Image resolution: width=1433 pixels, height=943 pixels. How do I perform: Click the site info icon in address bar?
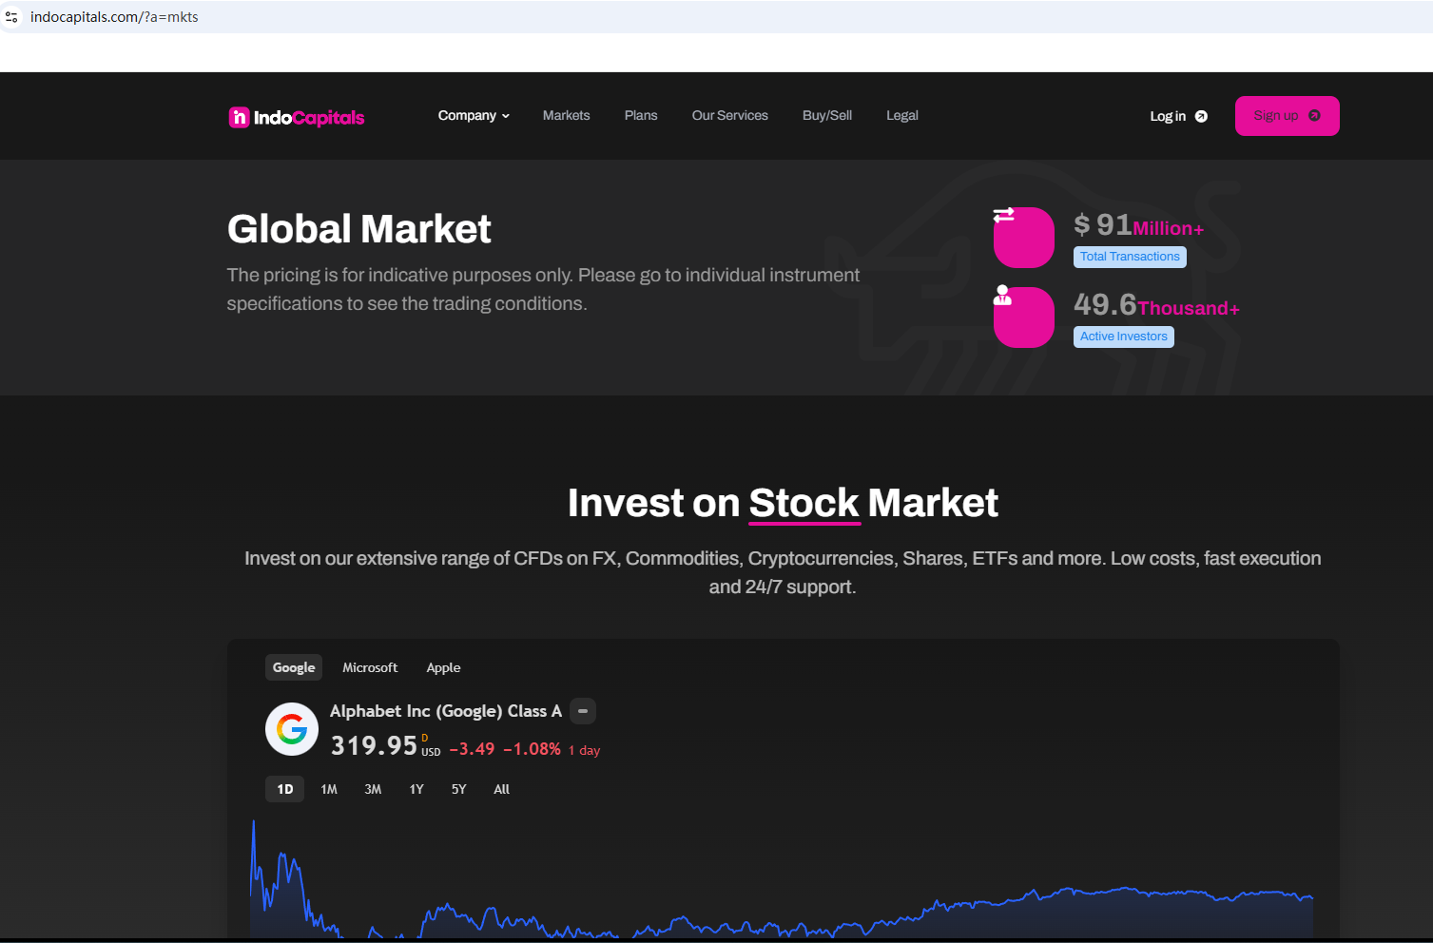[x=11, y=17]
